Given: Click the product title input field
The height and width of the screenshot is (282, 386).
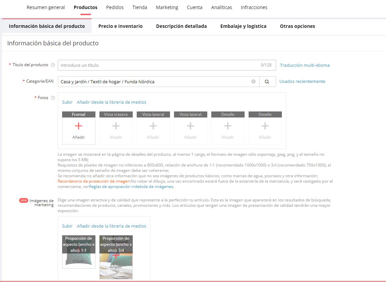Looking at the screenshot, I should 167,65.
